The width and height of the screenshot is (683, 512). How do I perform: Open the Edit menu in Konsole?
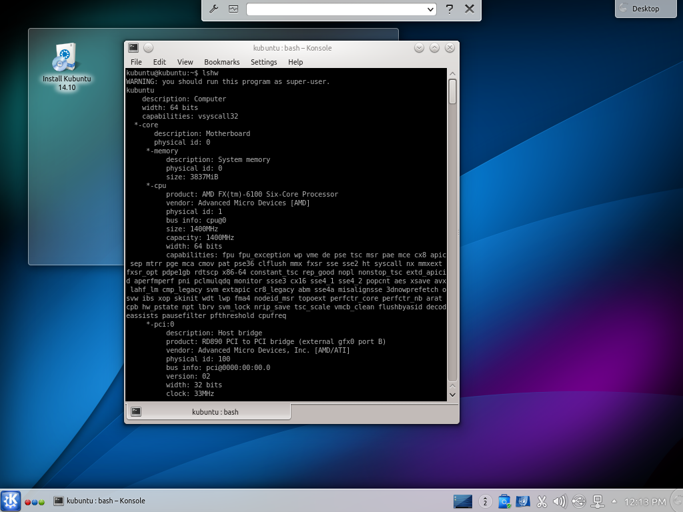tap(159, 62)
